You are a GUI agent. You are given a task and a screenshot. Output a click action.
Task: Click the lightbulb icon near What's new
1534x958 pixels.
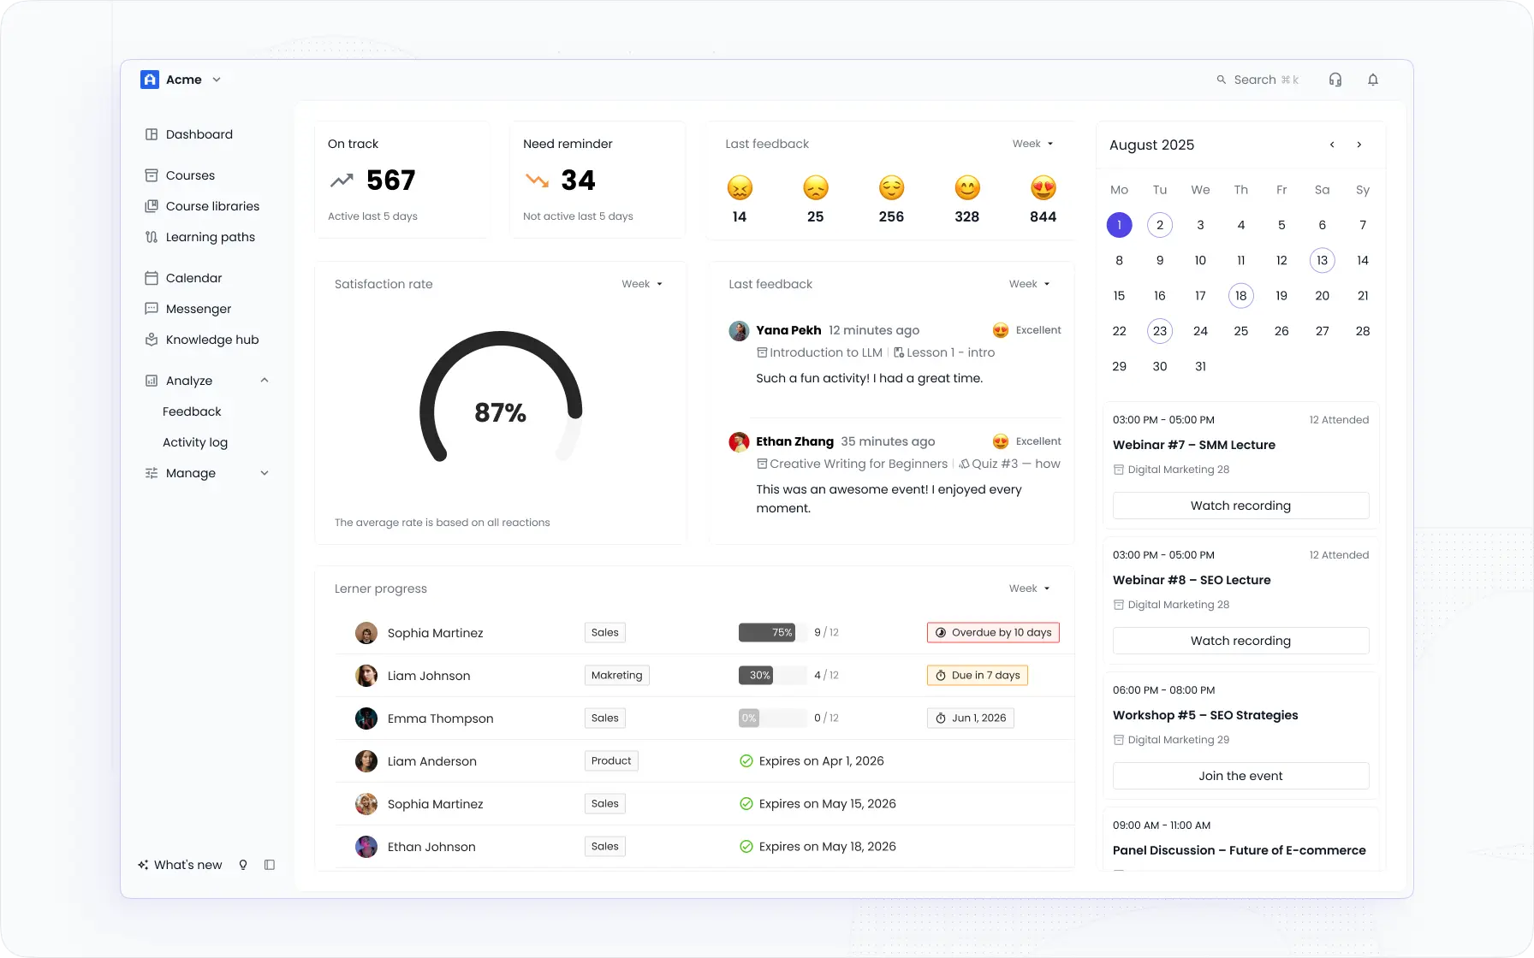pos(243,865)
